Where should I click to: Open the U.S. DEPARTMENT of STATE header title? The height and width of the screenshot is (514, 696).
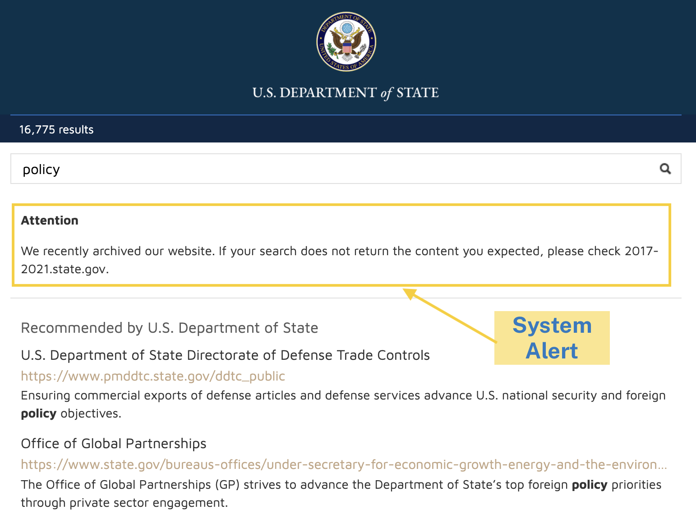346,93
